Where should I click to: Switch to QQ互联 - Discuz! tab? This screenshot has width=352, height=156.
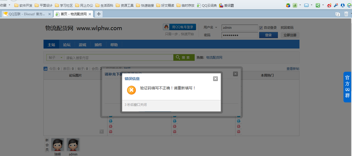pyautogui.click(x=27, y=14)
